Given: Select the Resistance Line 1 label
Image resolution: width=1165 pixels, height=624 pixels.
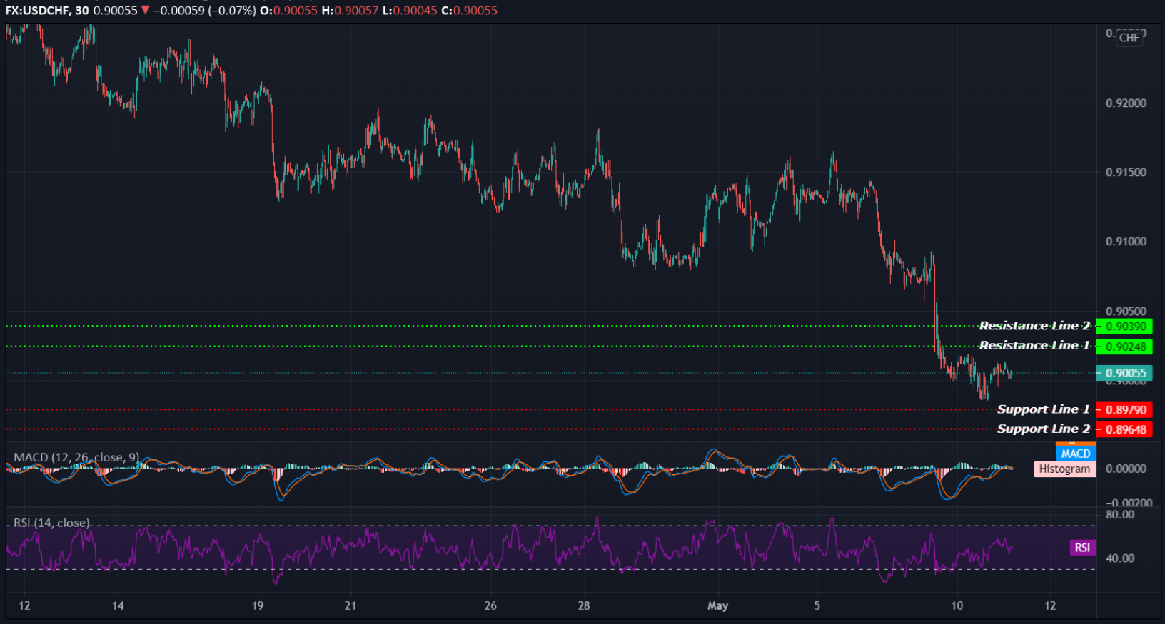Looking at the screenshot, I should [1034, 345].
